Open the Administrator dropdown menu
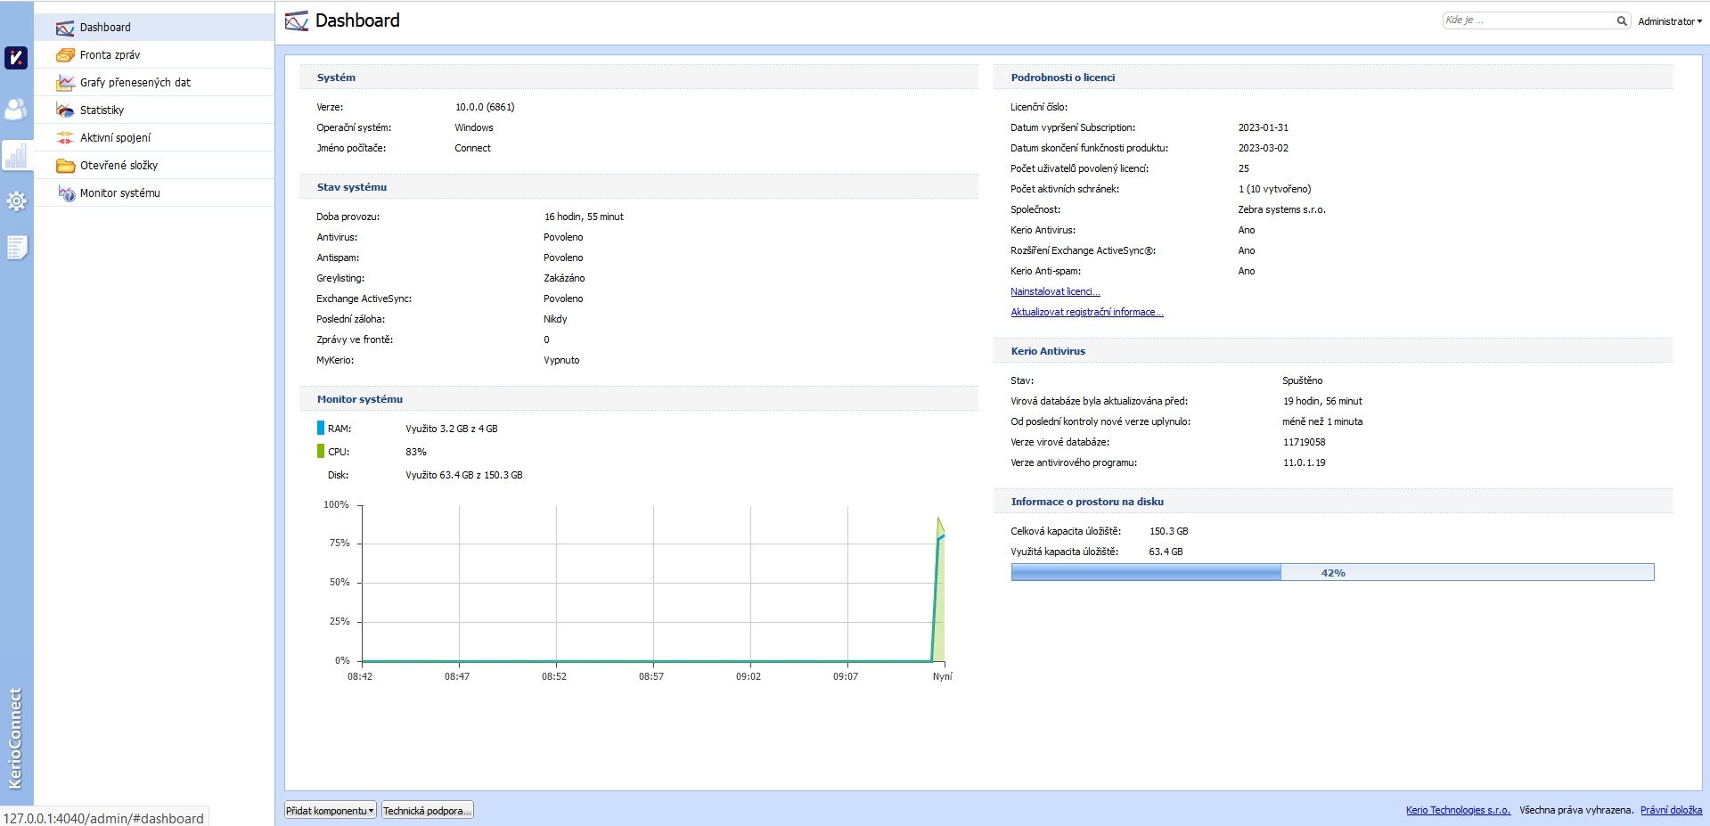1710x826 pixels. (x=1669, y=21)
